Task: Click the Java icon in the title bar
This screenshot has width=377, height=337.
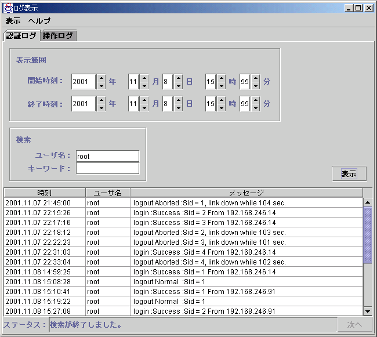Action: pos(8,8)
